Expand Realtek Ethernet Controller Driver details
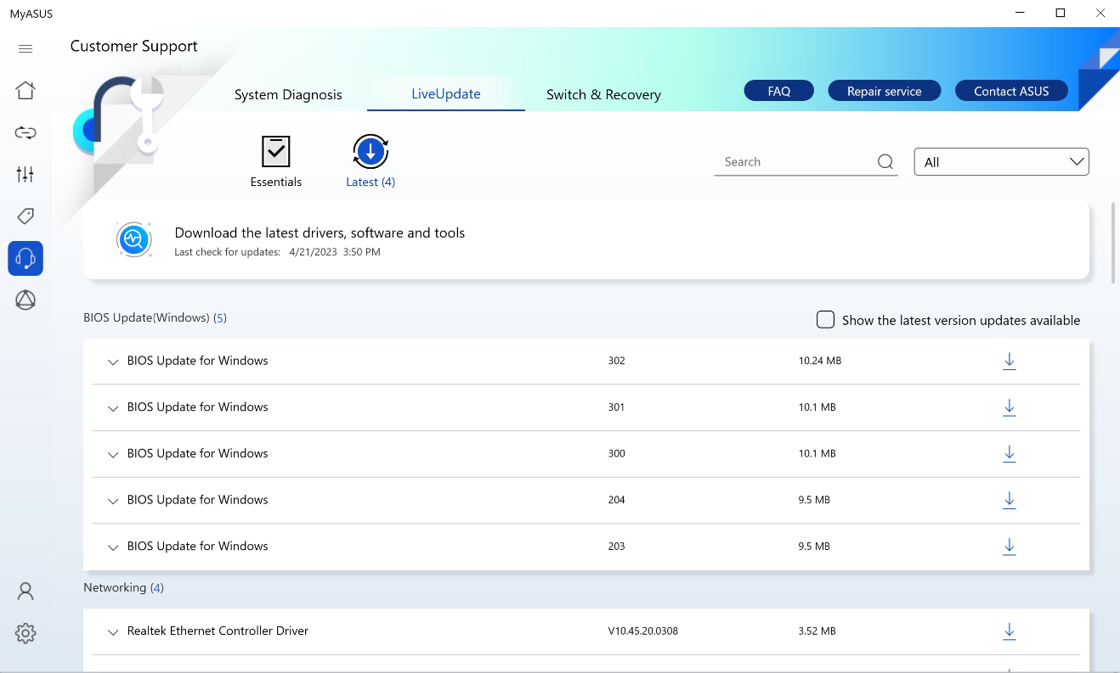 113,632
